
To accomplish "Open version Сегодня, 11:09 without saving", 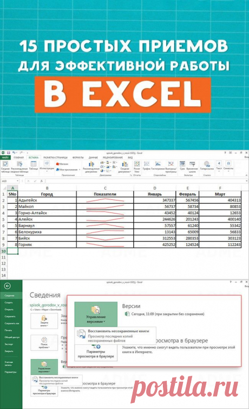I will point(165,314).
